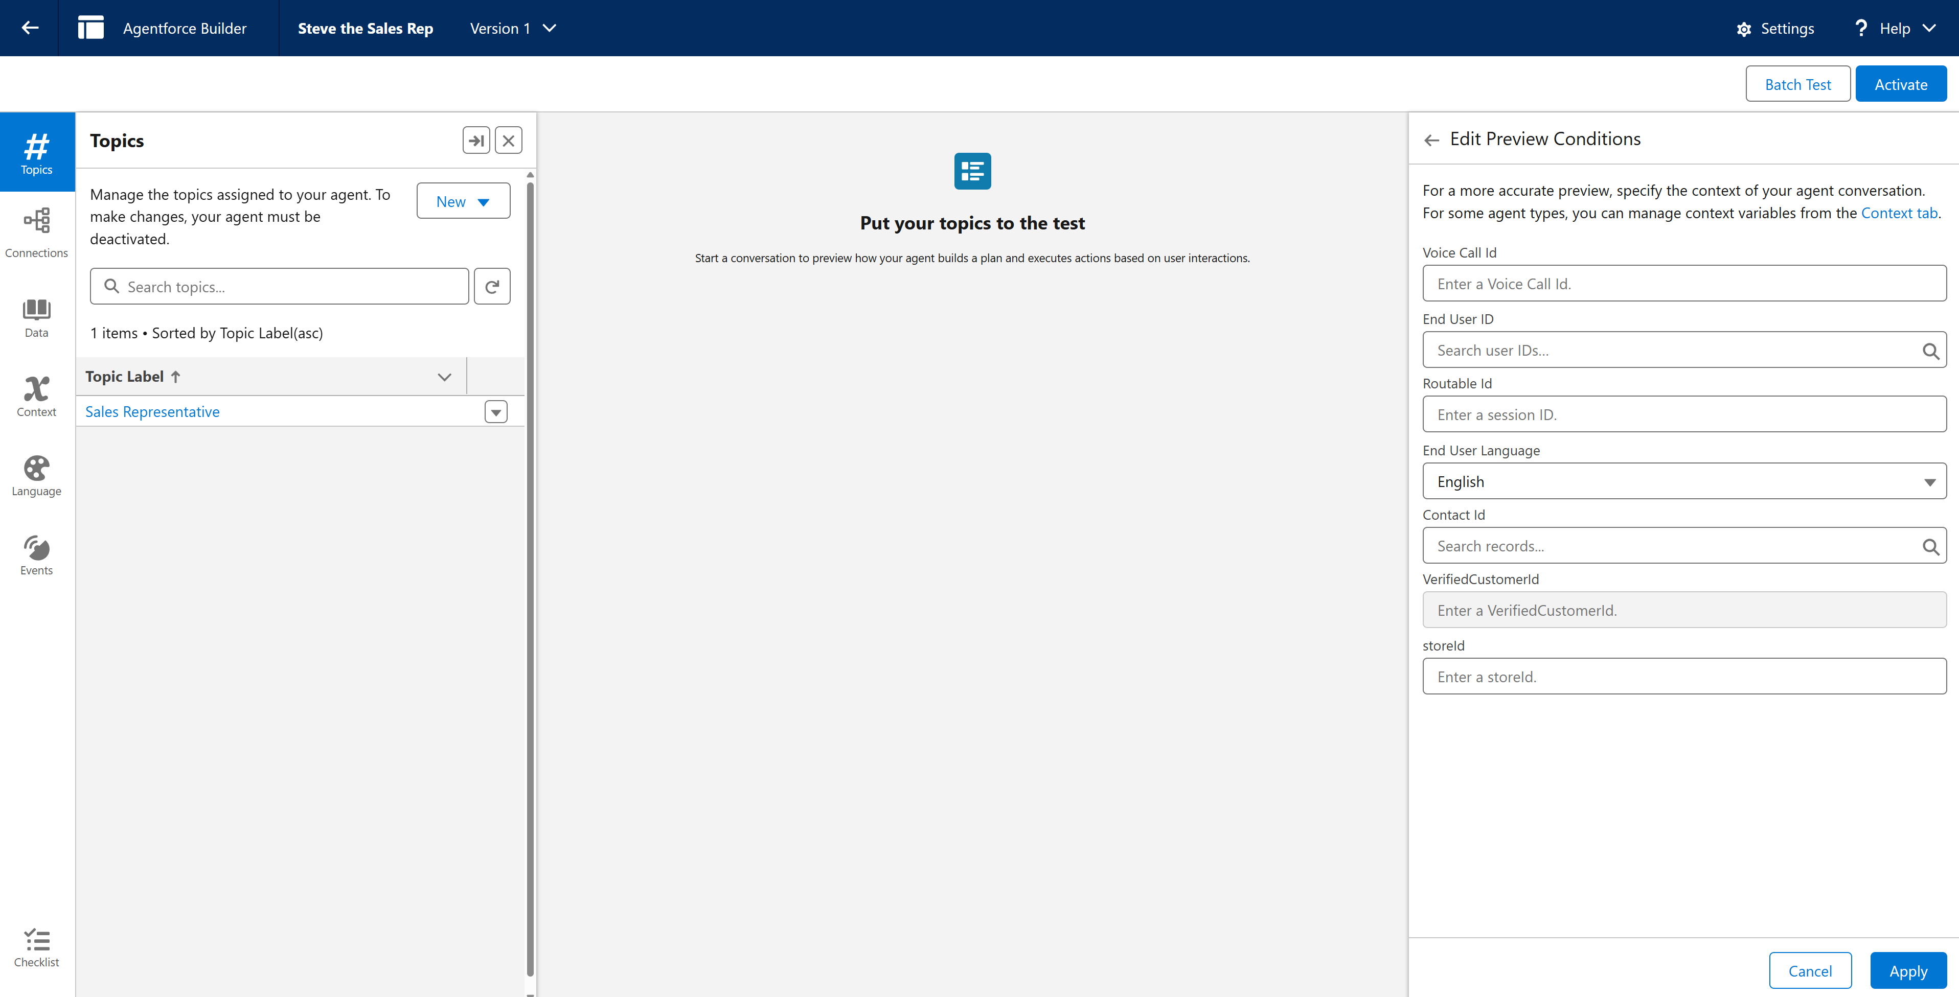Focus the Search topics field
This screenshot has width=1959, height=997.
click(279, 287)
